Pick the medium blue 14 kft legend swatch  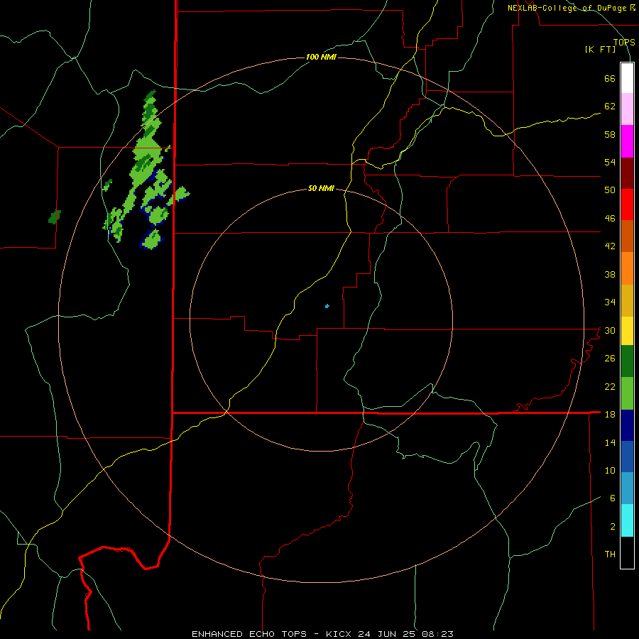627,457
